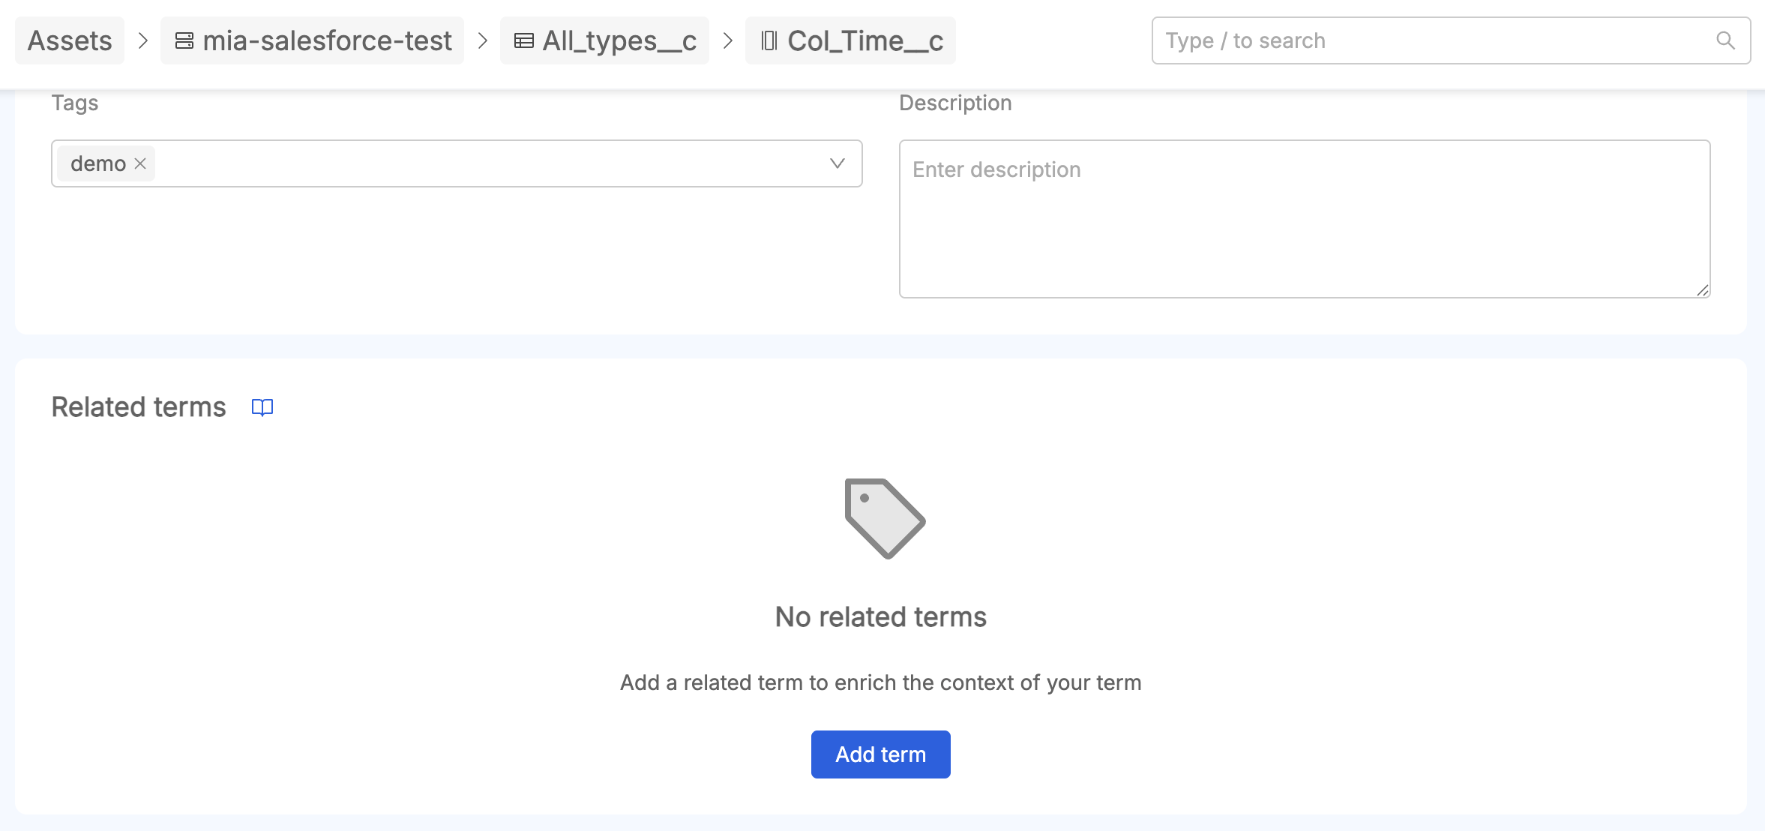Screen dimensions: 1765x831
Task: Remove the demo tag
Action: [140, 163]
